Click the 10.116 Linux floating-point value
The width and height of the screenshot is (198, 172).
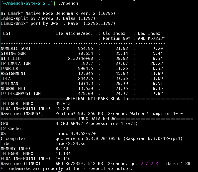63,158
